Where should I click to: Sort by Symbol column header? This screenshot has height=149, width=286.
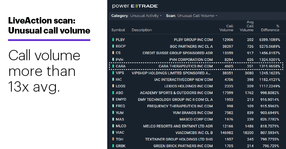click(118, 30)
